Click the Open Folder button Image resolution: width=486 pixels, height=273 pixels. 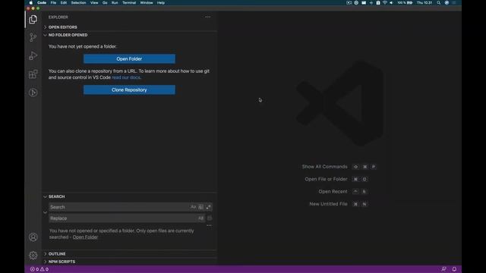[129, 59]
